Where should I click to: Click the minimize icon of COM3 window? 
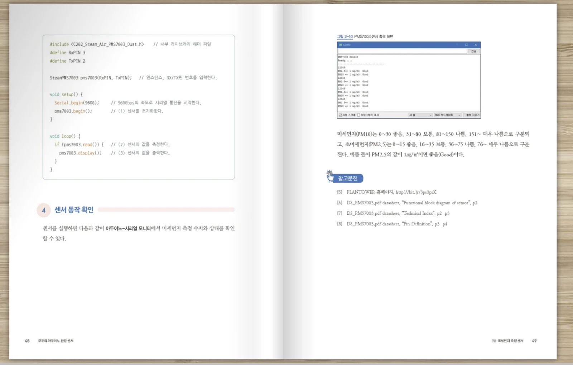[x=457, y=45]
